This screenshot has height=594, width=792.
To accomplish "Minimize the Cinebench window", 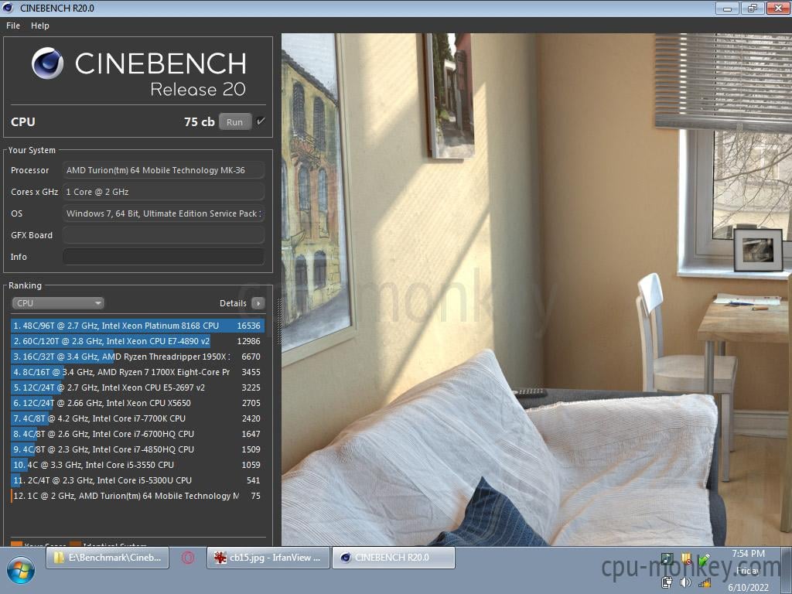I will point(727,8).
